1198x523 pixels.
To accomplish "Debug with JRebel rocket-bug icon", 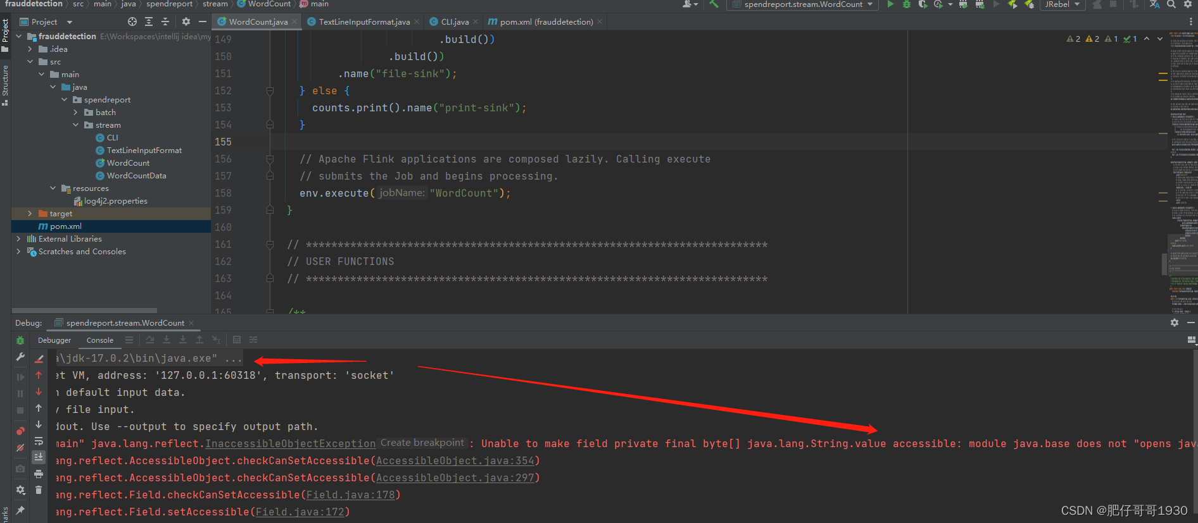I will click(1029, 4).
